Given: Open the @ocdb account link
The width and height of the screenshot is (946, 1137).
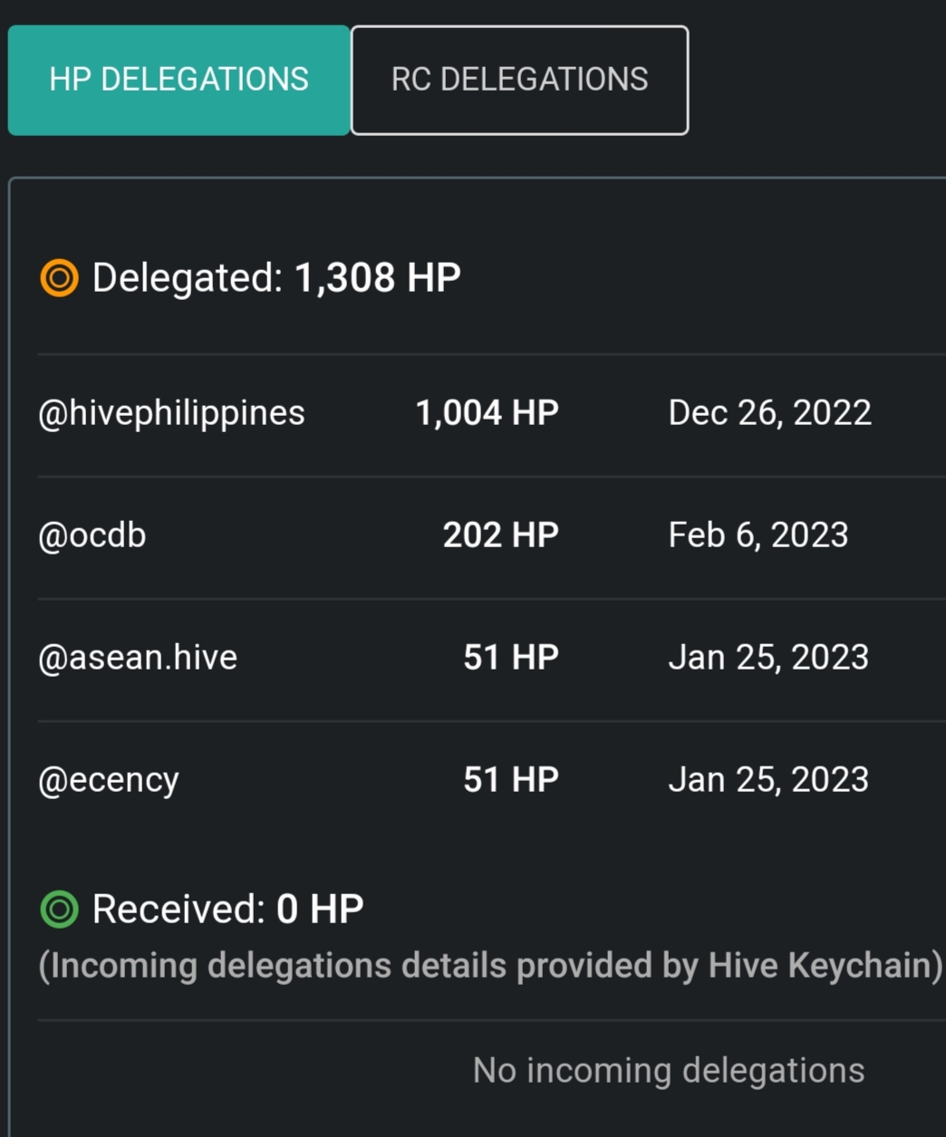Looking at the screenshot, I should [x=92, y=535].
